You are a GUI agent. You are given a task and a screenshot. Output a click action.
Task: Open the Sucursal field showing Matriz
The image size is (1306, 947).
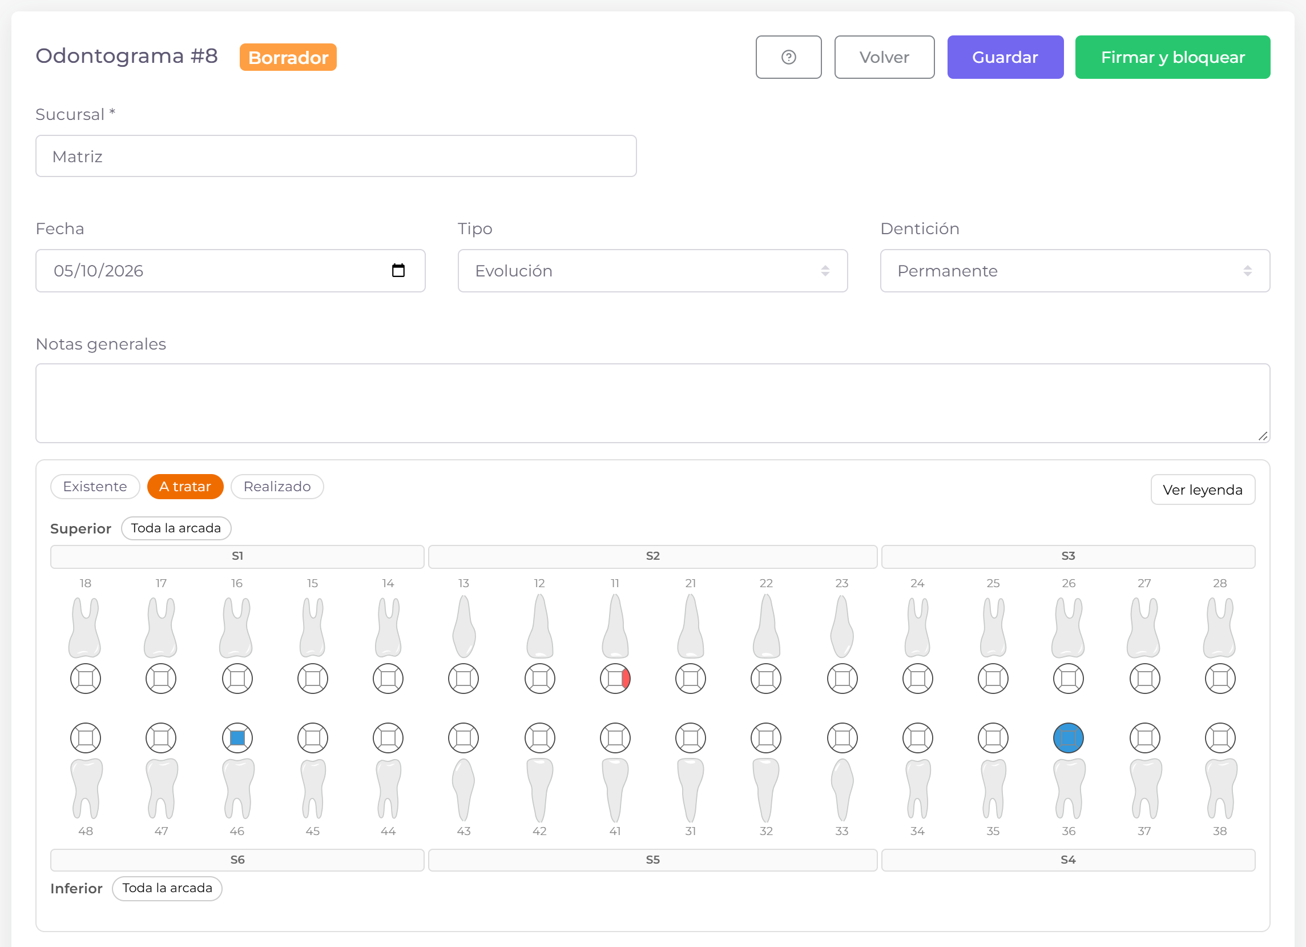[336, 156]
